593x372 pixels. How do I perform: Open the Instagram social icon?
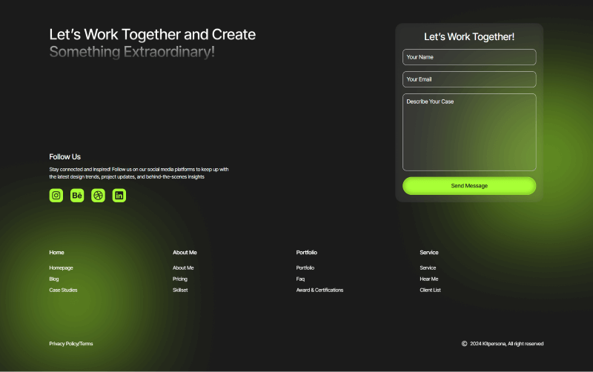point(56,196)
